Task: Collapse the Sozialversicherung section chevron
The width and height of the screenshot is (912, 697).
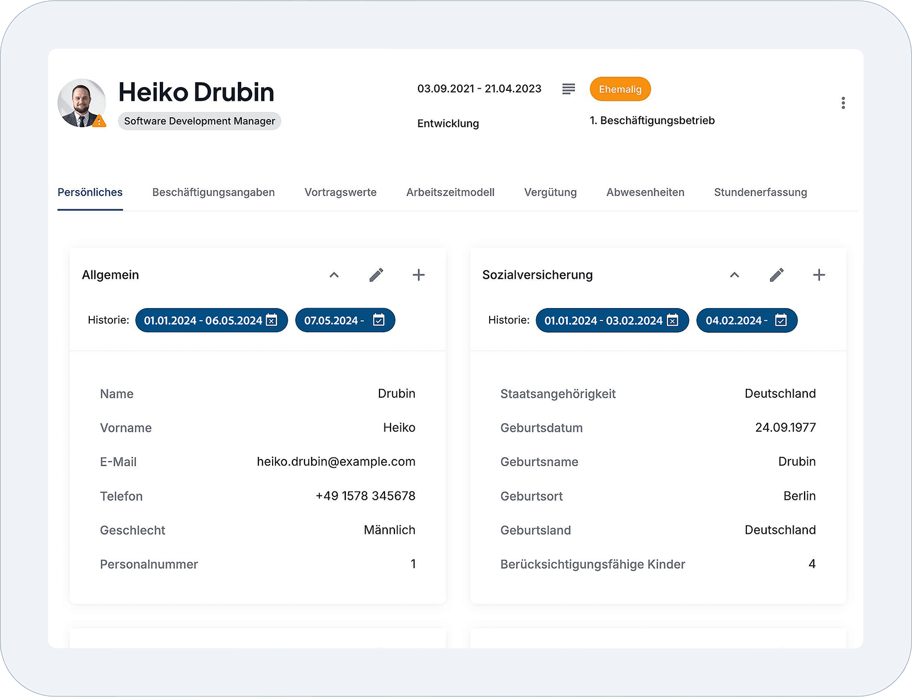Action: [x=734, y=275]
